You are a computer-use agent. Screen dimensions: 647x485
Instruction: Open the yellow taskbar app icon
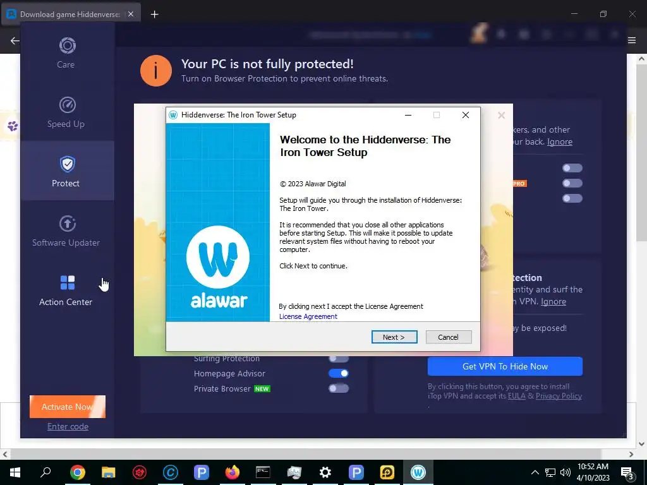387,472
